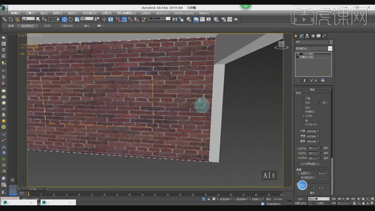This screenshot has height=211, width=375.
Task: Click the Create panel star icon
Action: pyautogui.click(x=297, y=36)
